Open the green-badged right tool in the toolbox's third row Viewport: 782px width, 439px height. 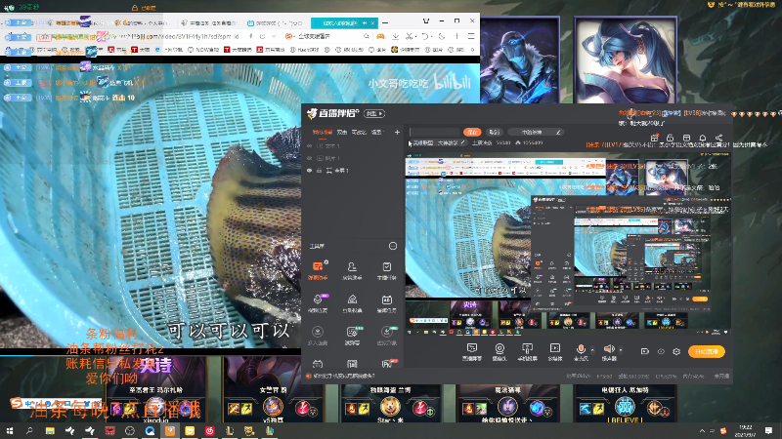coord(386,336)
